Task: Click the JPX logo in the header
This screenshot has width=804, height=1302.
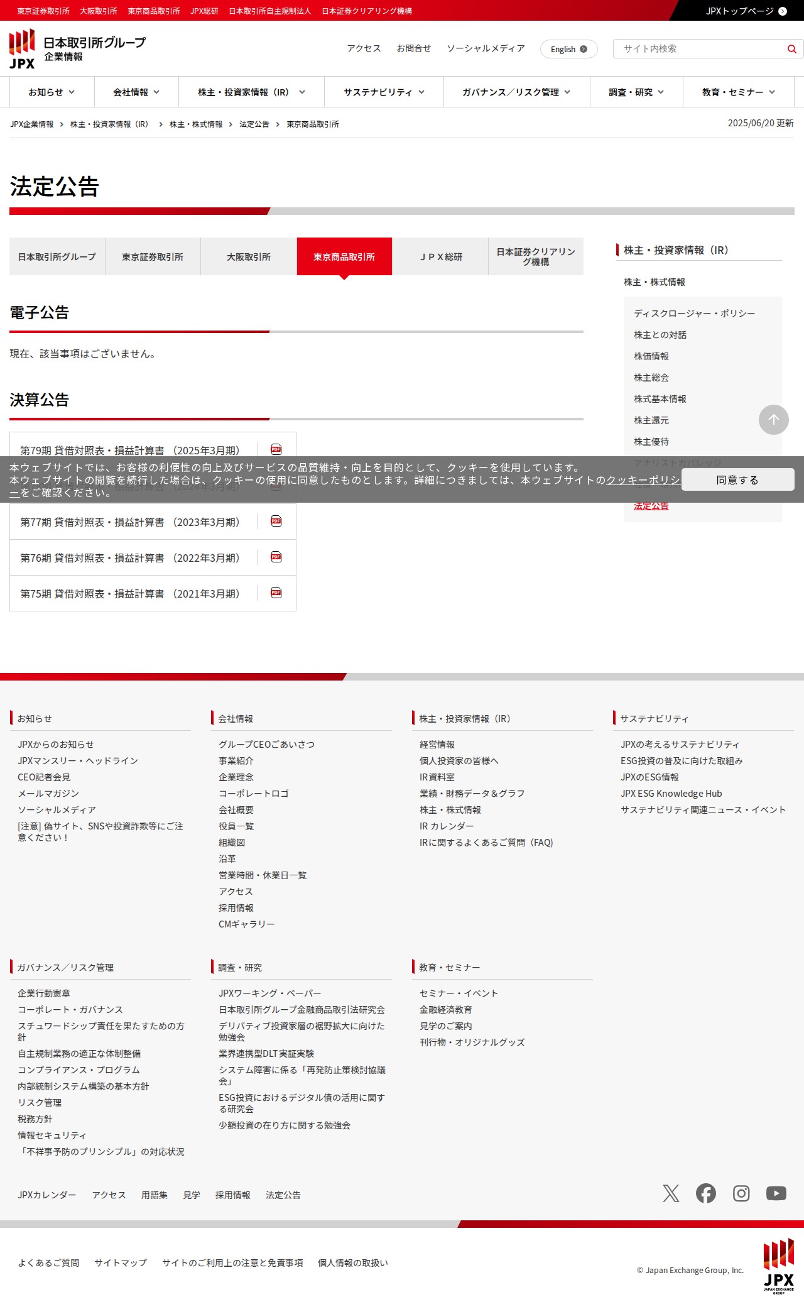Action: [x=23, y=49]
